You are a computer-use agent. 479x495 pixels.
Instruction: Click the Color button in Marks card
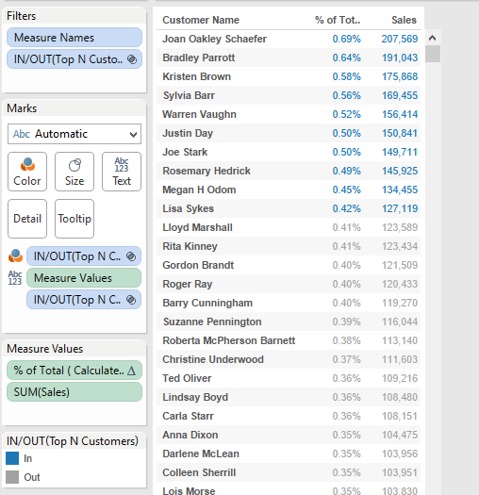click(27, 172)
